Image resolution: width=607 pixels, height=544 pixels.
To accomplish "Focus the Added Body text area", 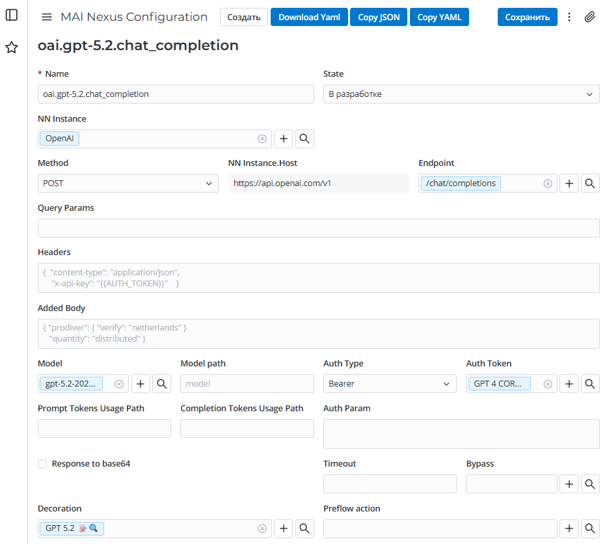I will pyautogui.click(x=319, y=334).
